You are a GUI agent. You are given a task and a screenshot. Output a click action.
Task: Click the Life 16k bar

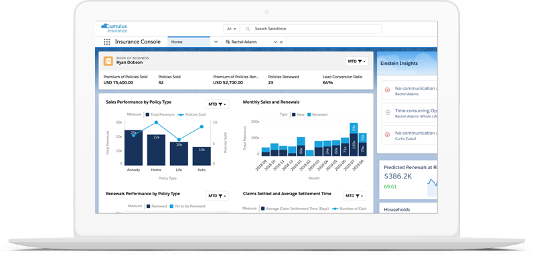pyautogui.click(x=179, y=154)
